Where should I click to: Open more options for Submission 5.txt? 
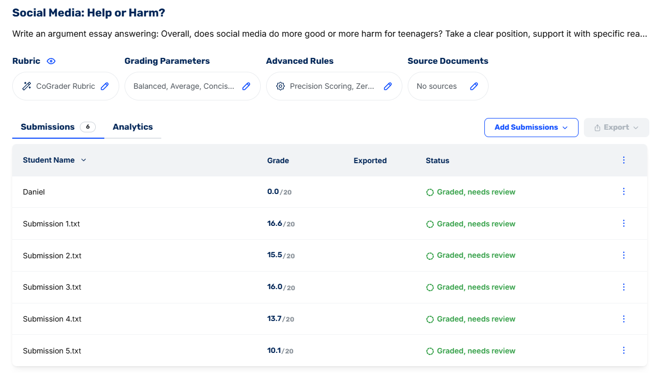pos(624,350)
